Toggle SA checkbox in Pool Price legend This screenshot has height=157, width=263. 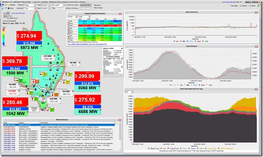(174, 41)
